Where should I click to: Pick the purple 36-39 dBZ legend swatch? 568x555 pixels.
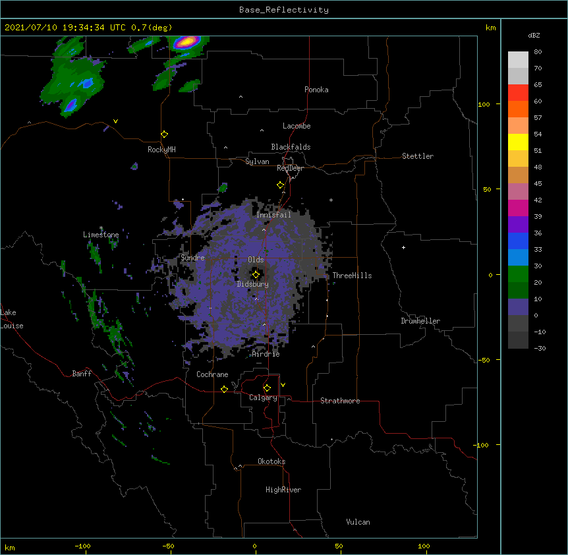coord(518,225)
